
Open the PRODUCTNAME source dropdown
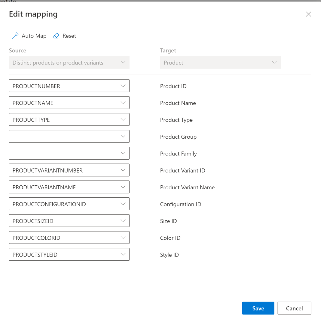click(x=69, y=103)
